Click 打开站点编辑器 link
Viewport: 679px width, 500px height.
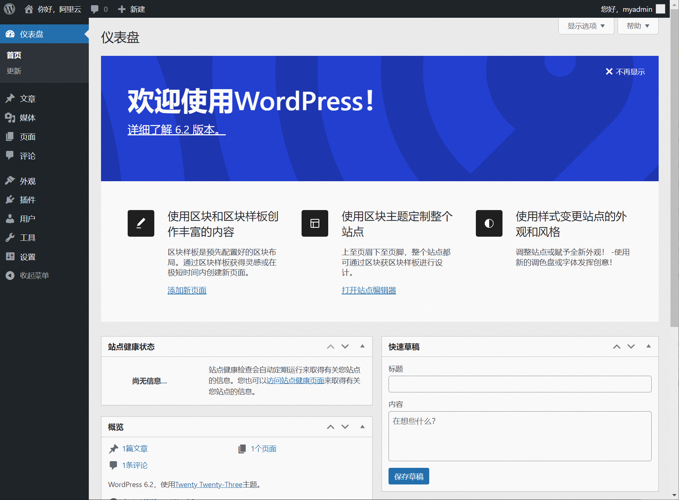(369, 290)
